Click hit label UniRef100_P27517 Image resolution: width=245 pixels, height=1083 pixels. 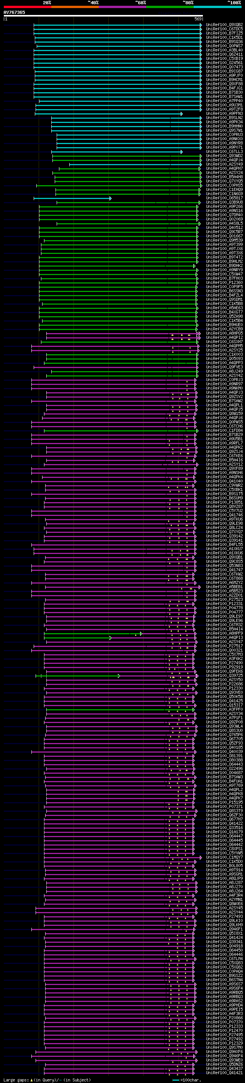tap(224, 646)
